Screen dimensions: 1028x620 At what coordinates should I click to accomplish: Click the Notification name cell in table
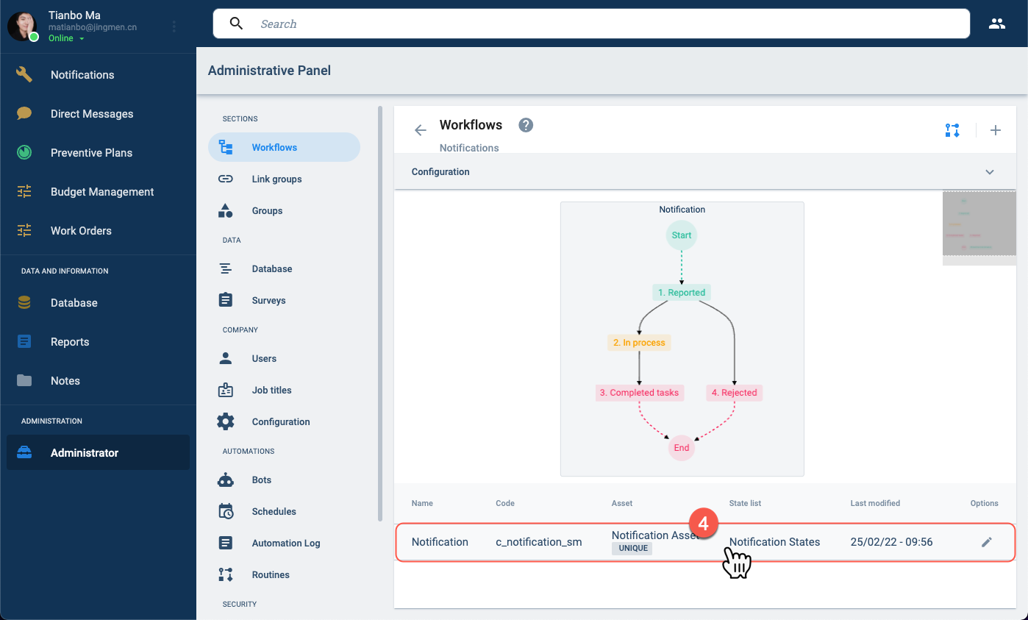tap(440, 542)
